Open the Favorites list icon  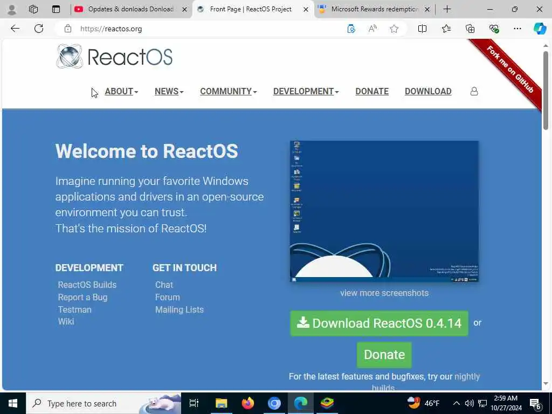446,29
